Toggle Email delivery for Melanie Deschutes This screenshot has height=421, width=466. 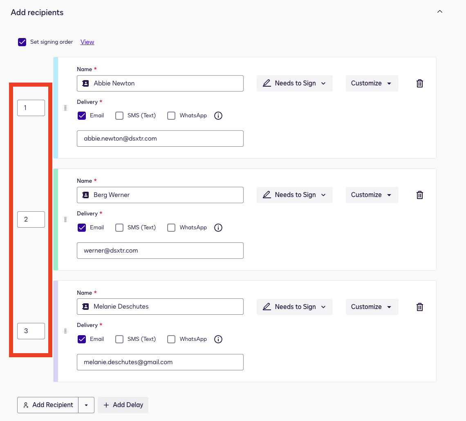coord(82,339)
